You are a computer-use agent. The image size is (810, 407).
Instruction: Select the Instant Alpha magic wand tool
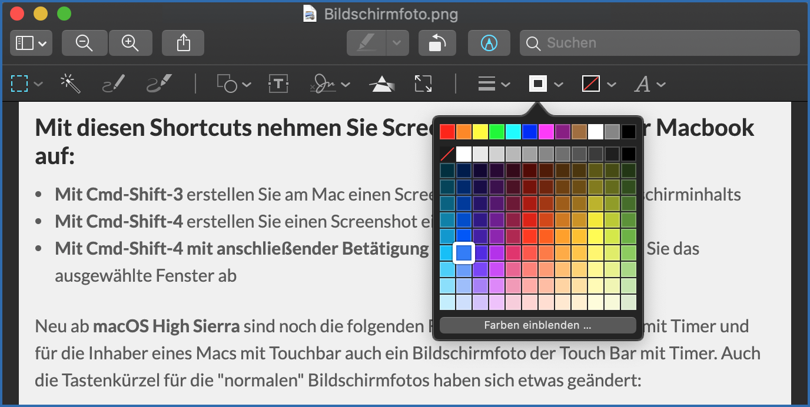[x=71, y=84]
